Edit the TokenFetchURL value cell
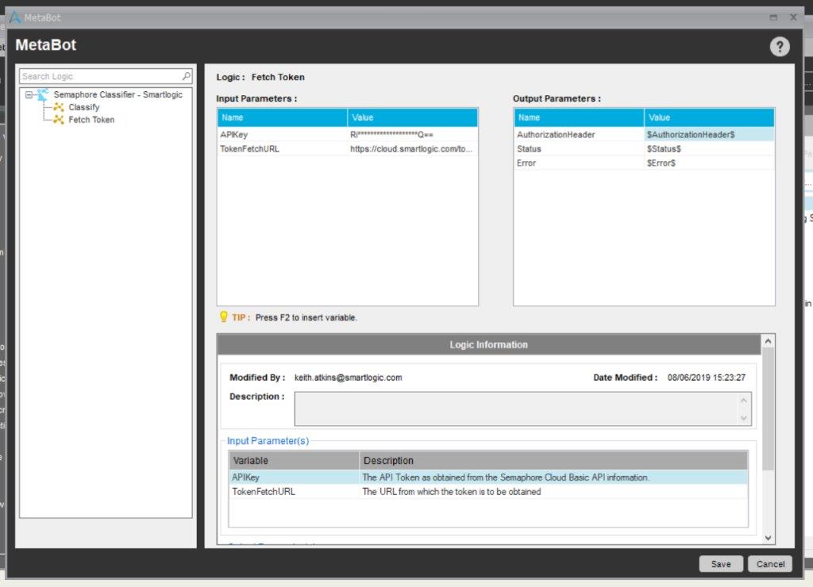813x587 pixels. (412, 149)
